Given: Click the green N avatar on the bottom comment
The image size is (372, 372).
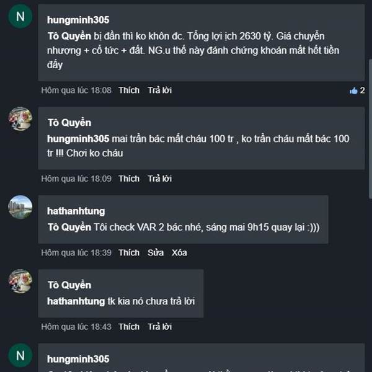Looking at the screenshot, I should point(20,355).
